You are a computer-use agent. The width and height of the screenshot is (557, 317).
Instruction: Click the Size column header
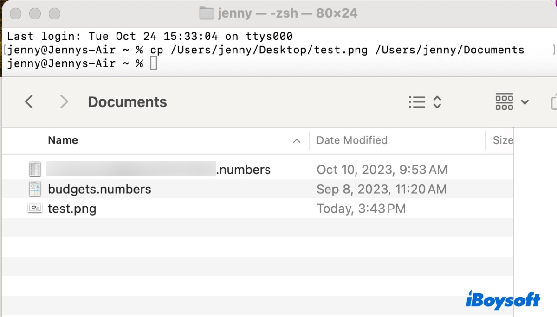(504, 140)
